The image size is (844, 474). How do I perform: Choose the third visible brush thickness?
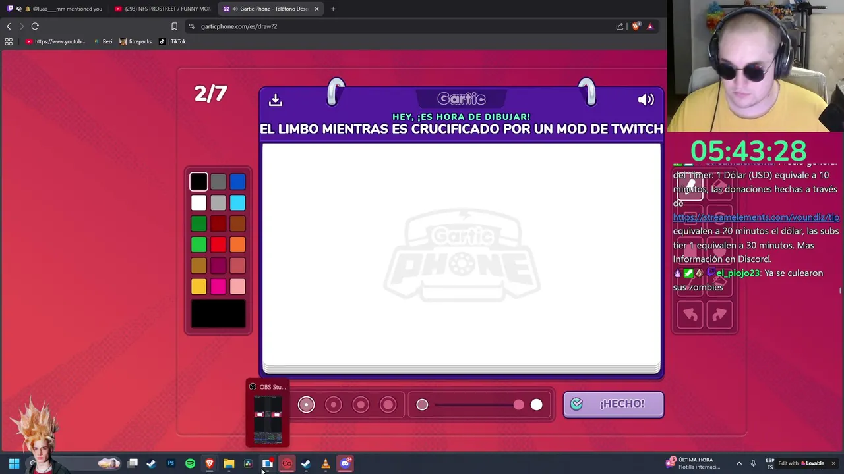click(361, 404)
